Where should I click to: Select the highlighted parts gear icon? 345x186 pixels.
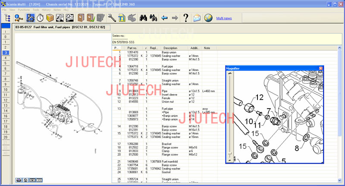click(30, 18)
